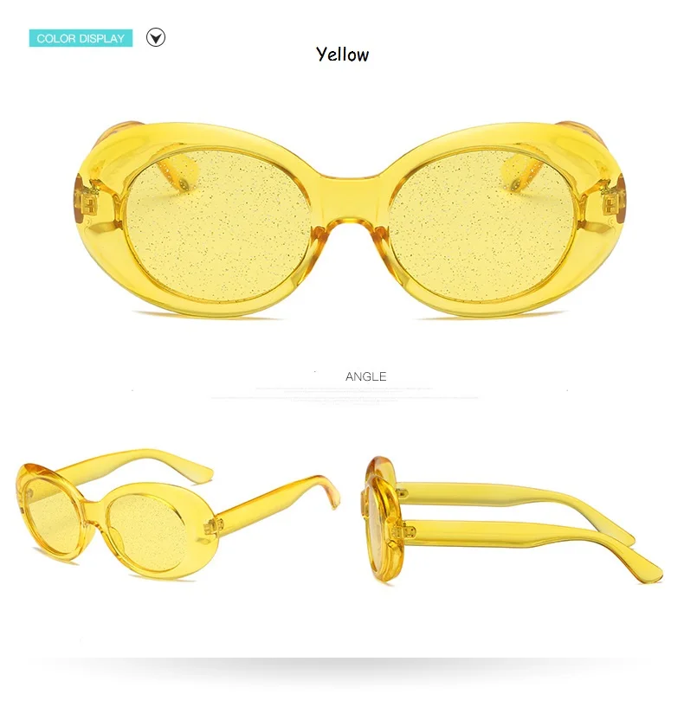Select the Yellow color heading
Viewport: 684px width, 713px height.
(342, 55)
